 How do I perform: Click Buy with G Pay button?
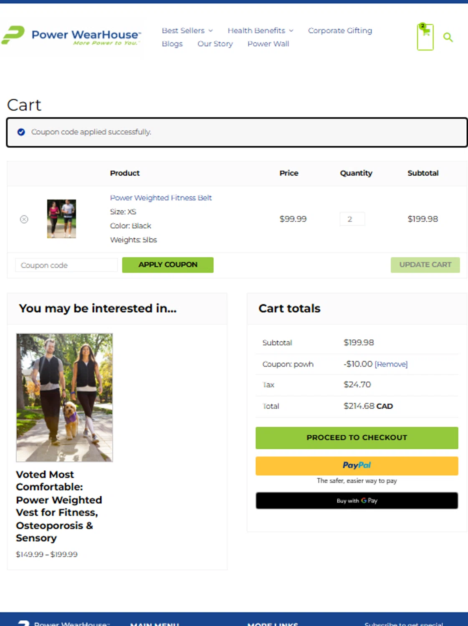[357, 501]
